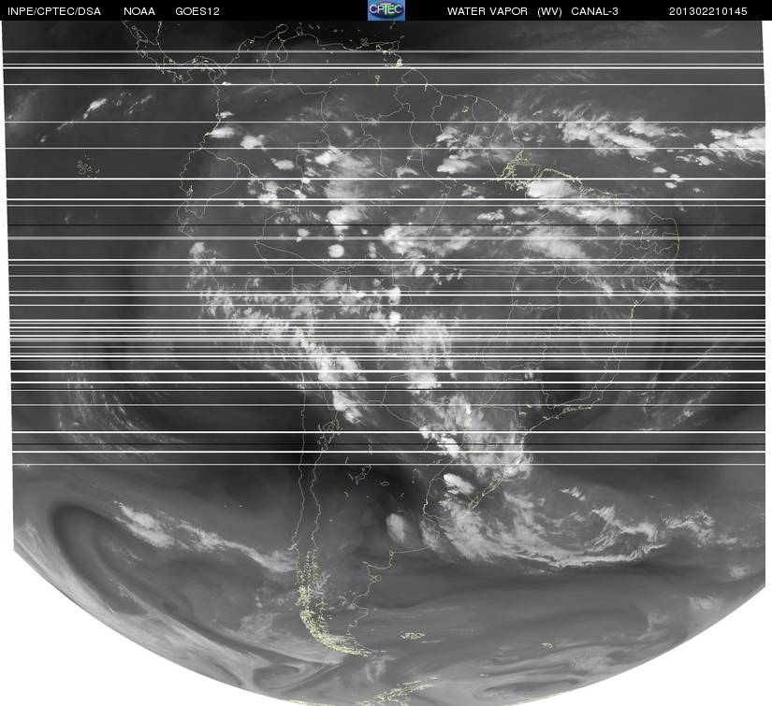Click the CANAL-3 channel label
This screenshot has height=706, width=772.
coord(595,11)
